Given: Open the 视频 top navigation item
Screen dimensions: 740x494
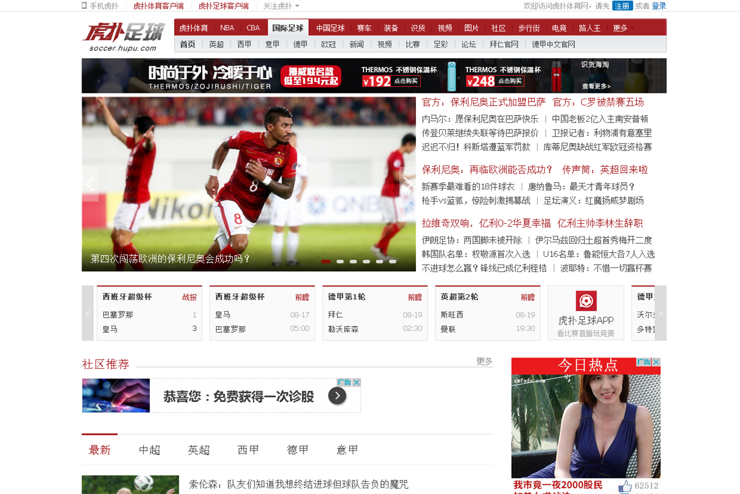Looking at the screenshot, I should pyautogui.click(x=445, y=28).
